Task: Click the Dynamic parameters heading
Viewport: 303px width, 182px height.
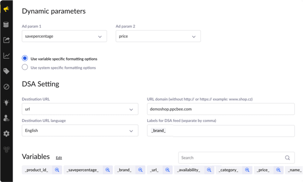Action: (x=54, y=11)
